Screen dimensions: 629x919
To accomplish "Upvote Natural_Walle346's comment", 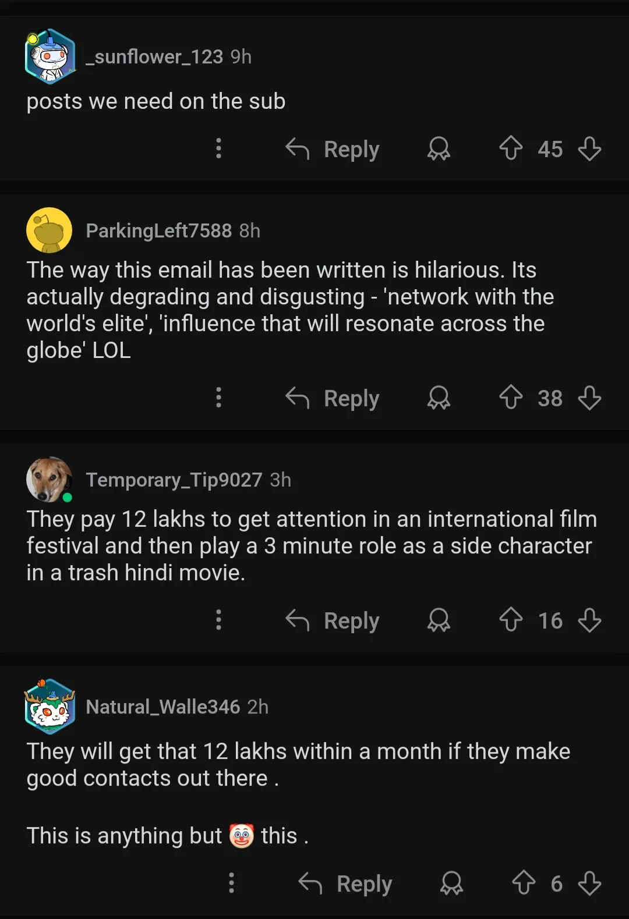I will [524, 882].
